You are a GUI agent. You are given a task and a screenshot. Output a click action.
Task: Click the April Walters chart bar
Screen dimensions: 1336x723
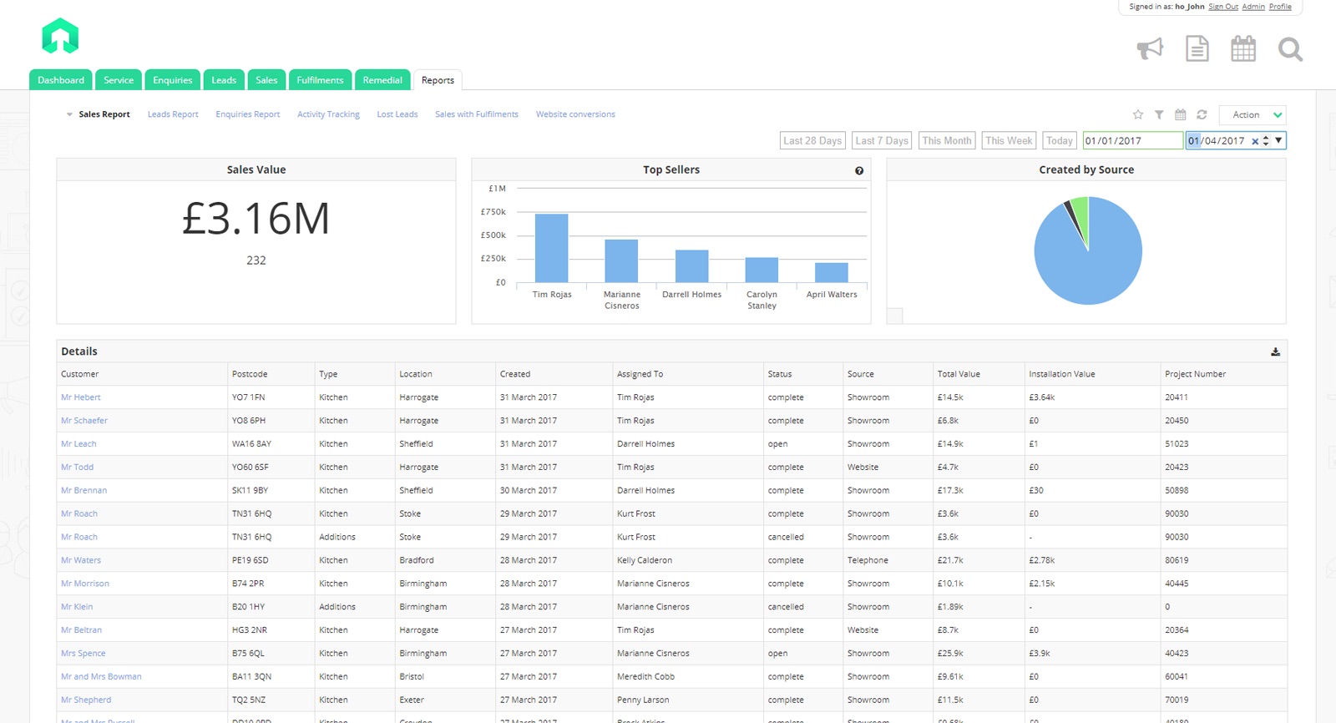click(x=832, y=272)
